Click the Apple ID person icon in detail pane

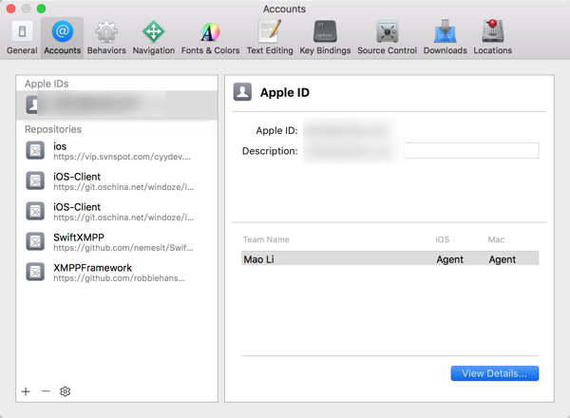(x=242, y=92)
